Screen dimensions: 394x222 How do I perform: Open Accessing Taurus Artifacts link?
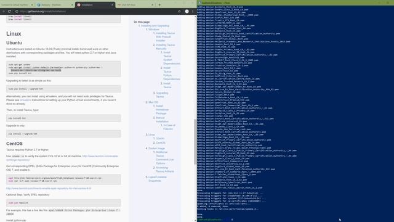[x=164, y=170]
